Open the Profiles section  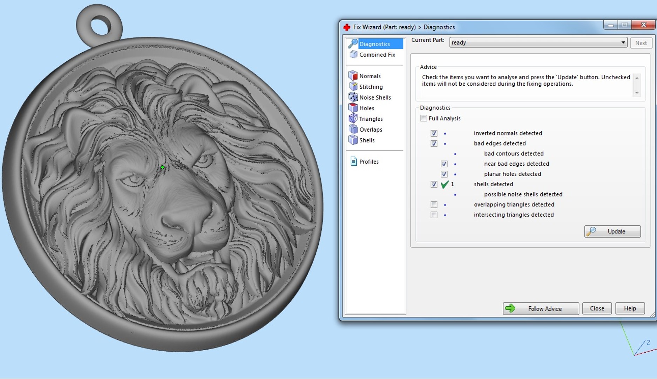coord(369,161)
